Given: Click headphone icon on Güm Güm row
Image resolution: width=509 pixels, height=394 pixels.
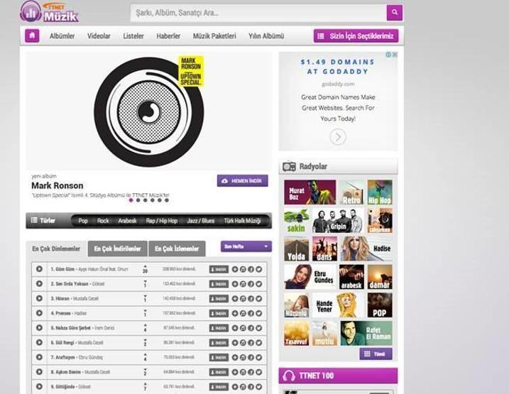Looking at the screenshot, I should (243, 269).
